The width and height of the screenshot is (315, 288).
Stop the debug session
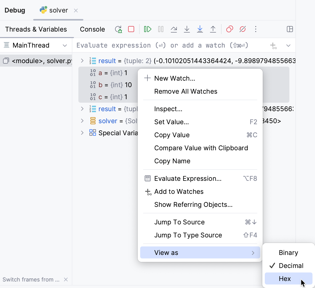[x=131, y=29]
